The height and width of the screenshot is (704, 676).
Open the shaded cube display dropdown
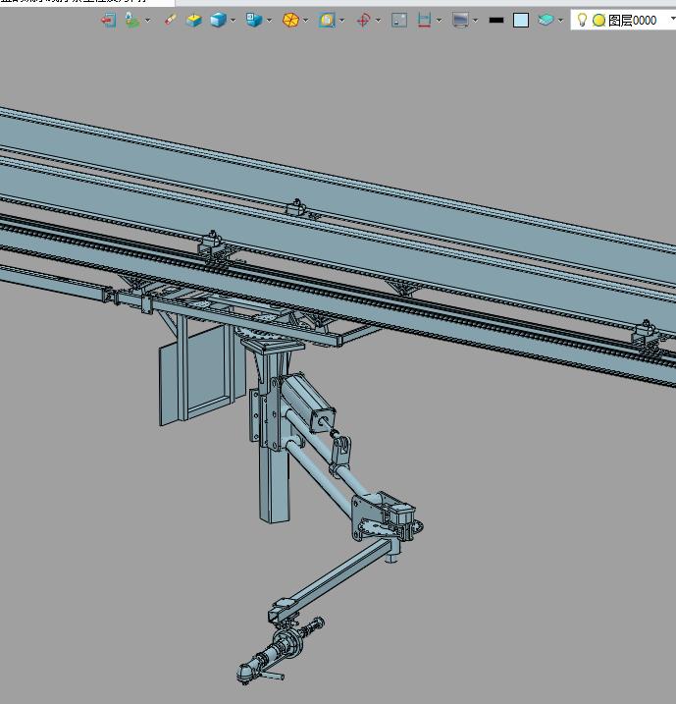coord(233,21)
